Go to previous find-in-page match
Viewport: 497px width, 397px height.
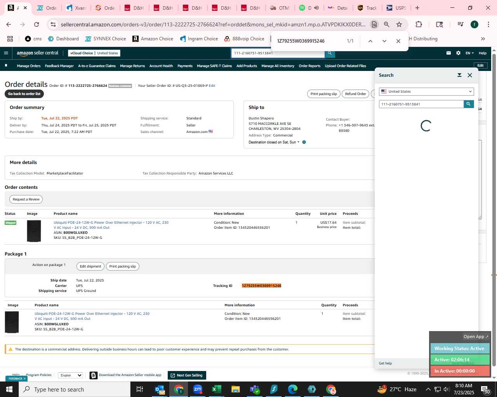[x=370, y=41]
